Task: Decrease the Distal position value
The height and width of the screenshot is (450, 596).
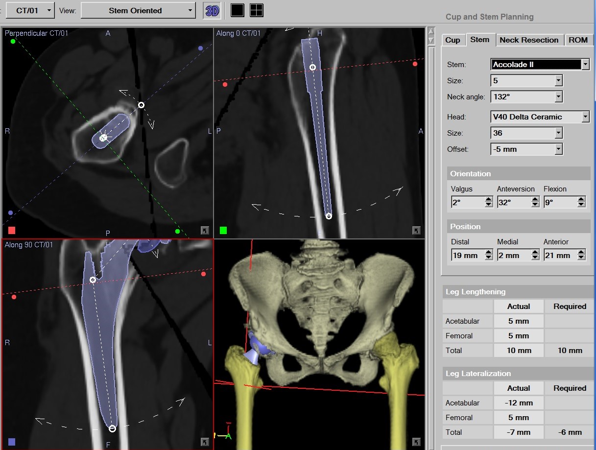Action: coord(488,258)
